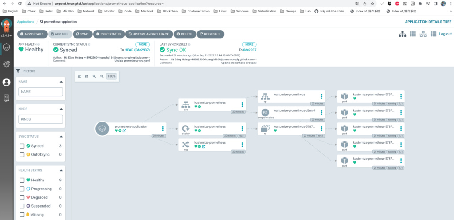The width and height of the screenshot is (454, 220).
Task: Open kebab menu of prometheus-application node
Action: [x=163, y=129]
